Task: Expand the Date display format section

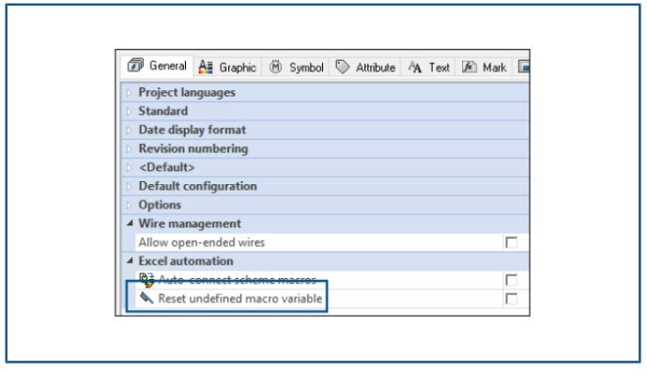Action: [x=129, y=130]
